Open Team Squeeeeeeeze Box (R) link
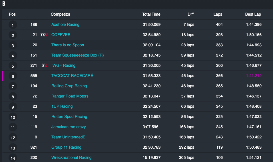Viewport: 273px width, 162px height. pyautogui.click(x=77, y=55)
